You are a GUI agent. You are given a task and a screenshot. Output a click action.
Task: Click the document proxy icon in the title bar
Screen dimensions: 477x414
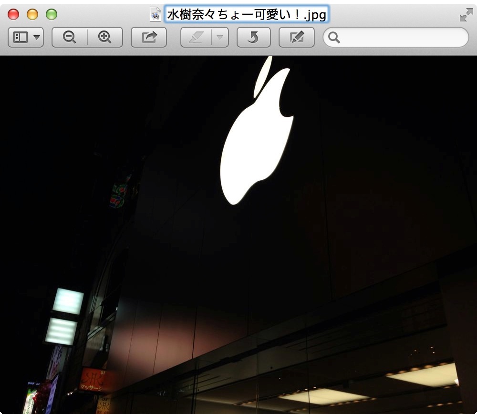(156, 14)
